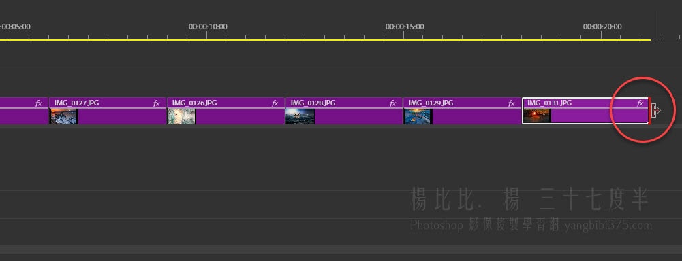Select the leftmost partially visible purple clip
Viewport: 682px width, 261px height.
coord(24,111)
